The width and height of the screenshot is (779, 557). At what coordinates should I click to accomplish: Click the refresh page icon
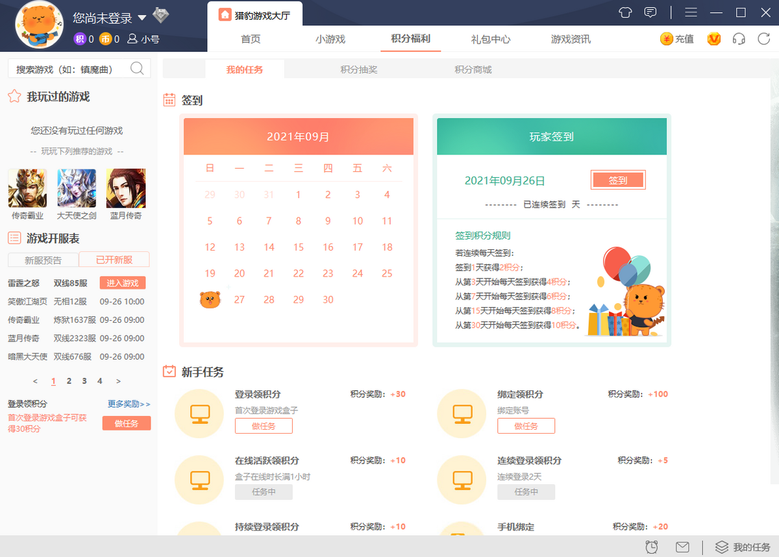[x=764, y=39]
